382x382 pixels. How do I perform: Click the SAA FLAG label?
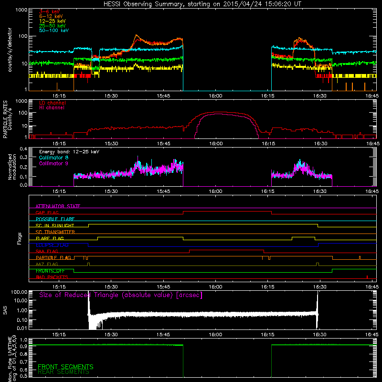(x=47, y=251)
